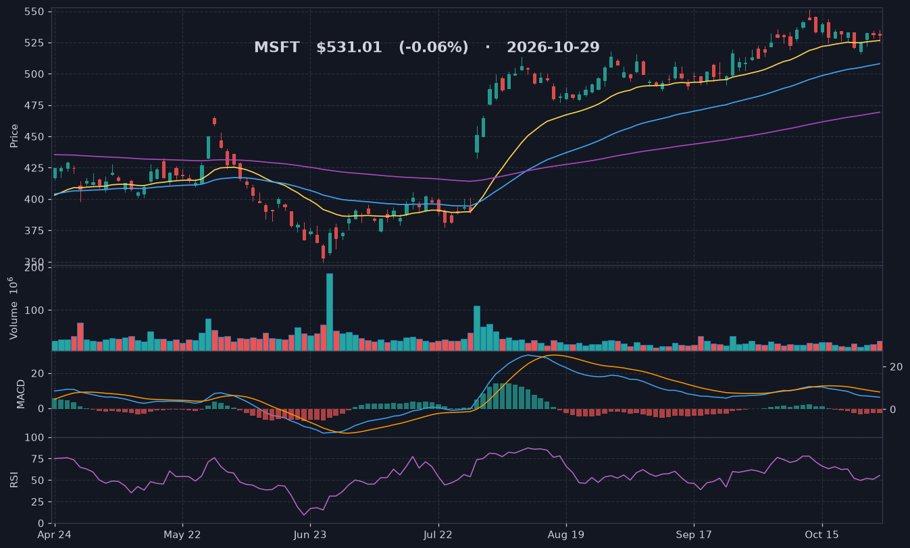Click the "RSI" y-axis label
The width and height of the screenshot is (910, 548).
14,480
